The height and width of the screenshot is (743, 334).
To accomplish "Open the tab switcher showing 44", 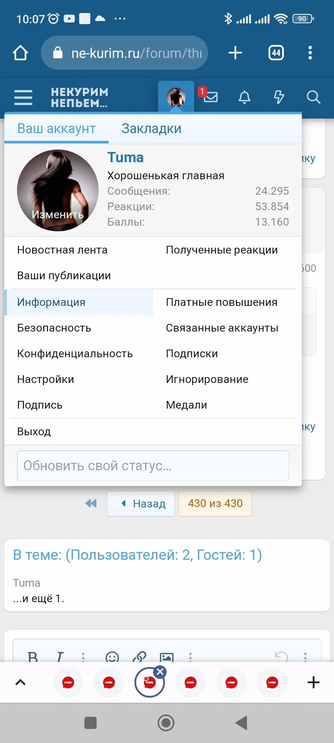I will (276, 53).
